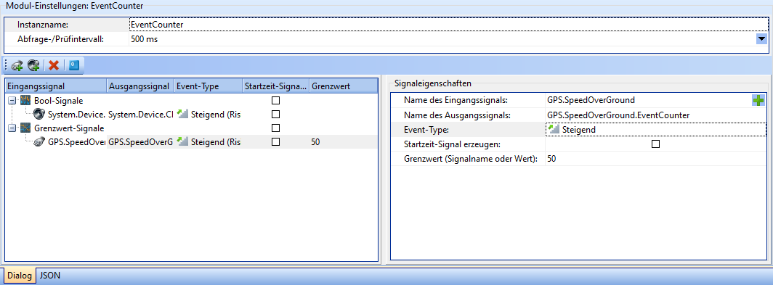
Task: Switch to the Dialog tab
Action: point(19,276)
